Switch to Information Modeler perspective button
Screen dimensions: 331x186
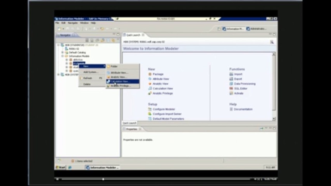[x=233, y=29]
